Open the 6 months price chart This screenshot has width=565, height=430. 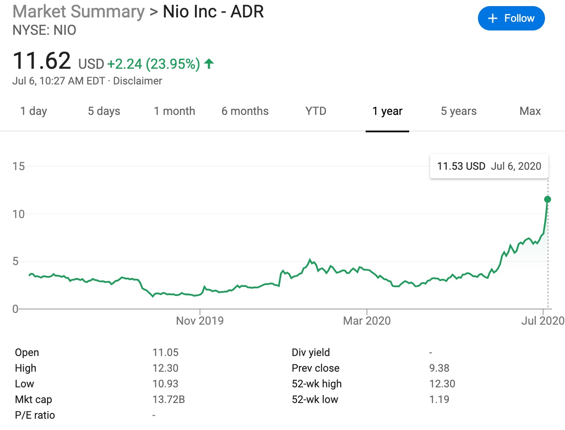click(x=245, y=111)
